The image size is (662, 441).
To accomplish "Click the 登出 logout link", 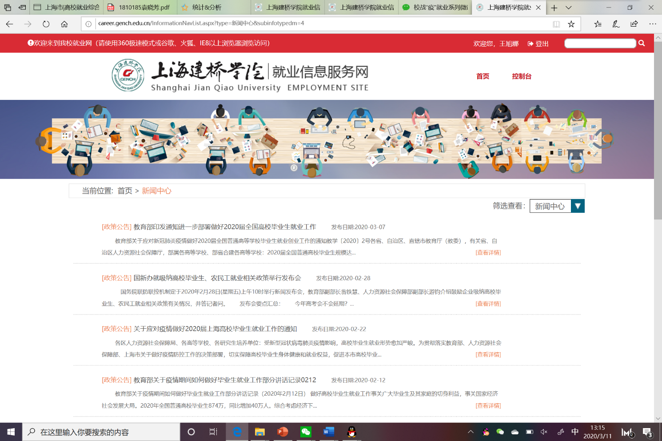I will click(x=538, y=44).
